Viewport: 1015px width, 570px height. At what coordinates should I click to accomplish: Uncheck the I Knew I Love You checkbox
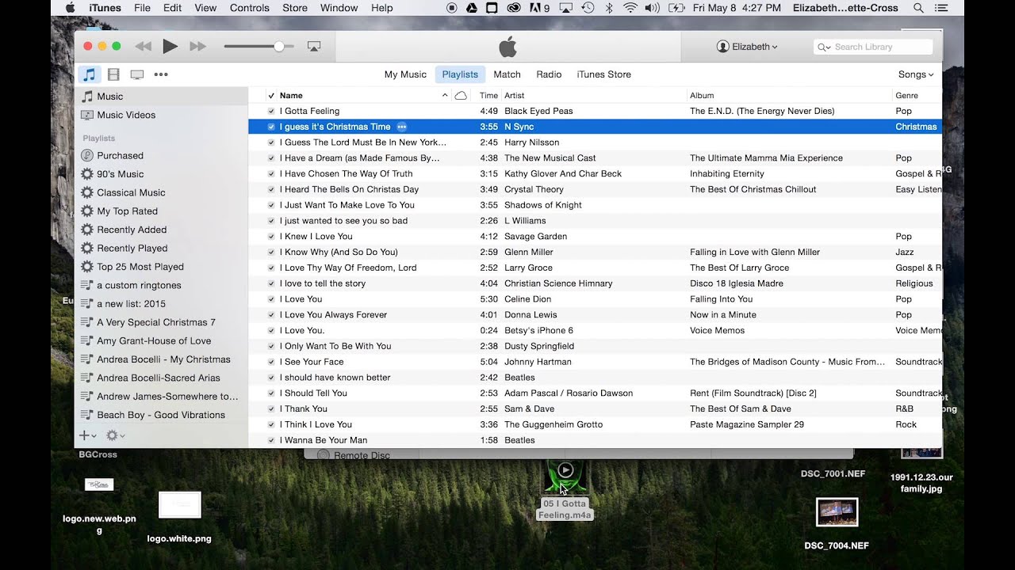pyautogui.click(x=271, y=237)
